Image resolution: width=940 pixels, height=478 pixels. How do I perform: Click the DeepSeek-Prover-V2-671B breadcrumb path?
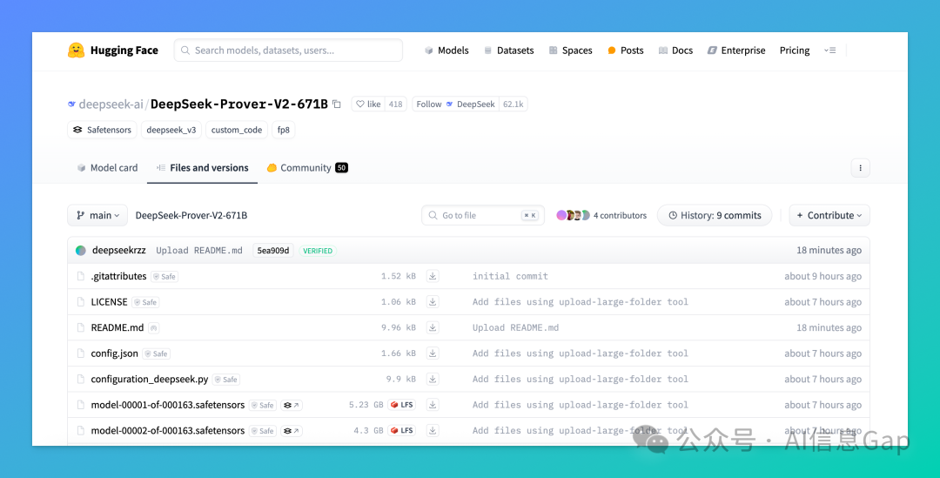pyautogui.click(x=191, y=215)
